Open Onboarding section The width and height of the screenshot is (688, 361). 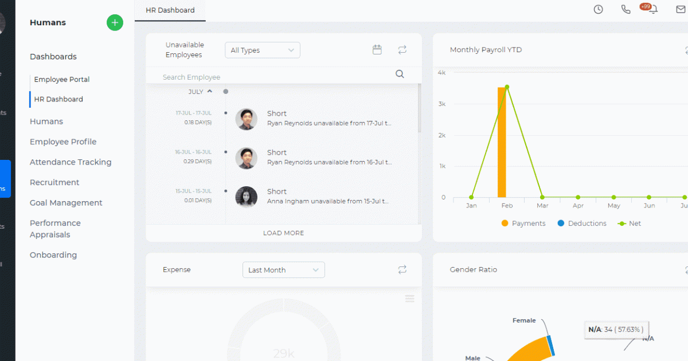53,255
